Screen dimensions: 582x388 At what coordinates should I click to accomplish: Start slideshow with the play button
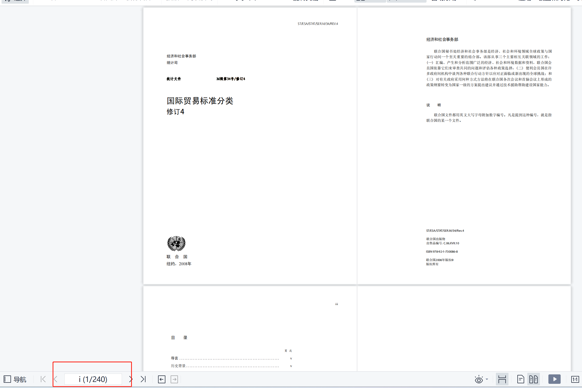555,379
